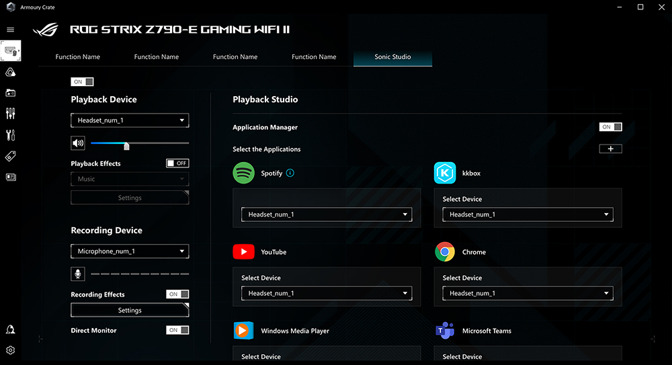This screenshot has height=365, width=672.
Task: Open the Settings gear icon
Action: pos(10,350)
